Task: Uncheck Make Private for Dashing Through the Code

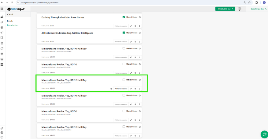Action: (x=124, y=17)
